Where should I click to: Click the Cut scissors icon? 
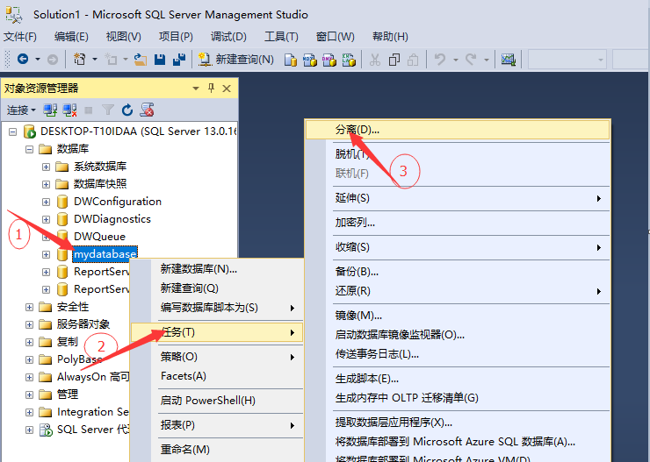(x=375, y=60)
